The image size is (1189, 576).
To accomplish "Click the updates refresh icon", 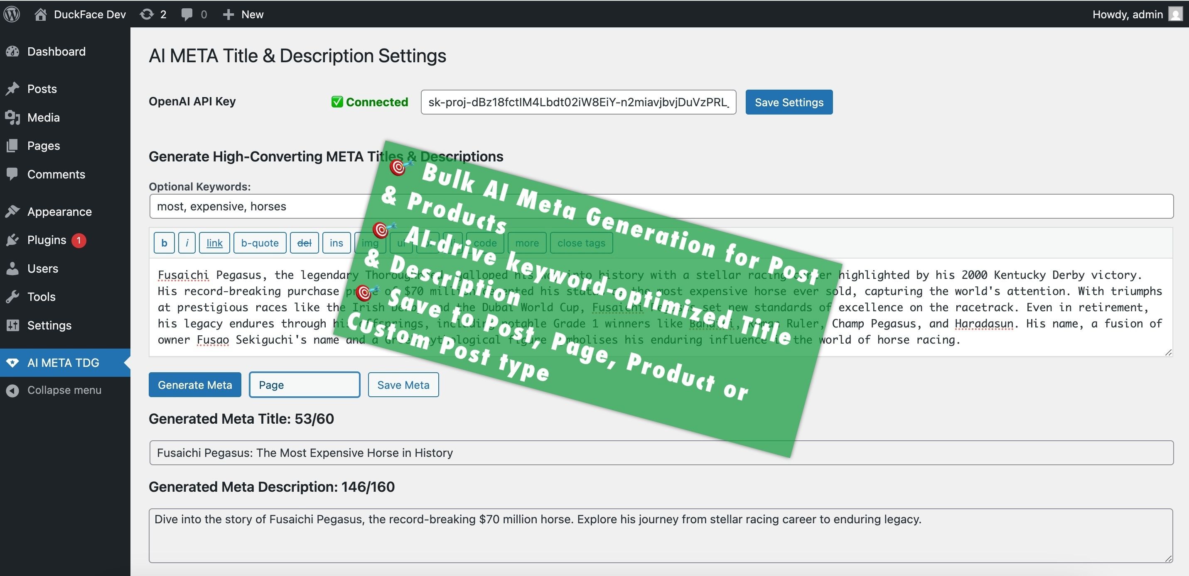I will click(147, 14).
